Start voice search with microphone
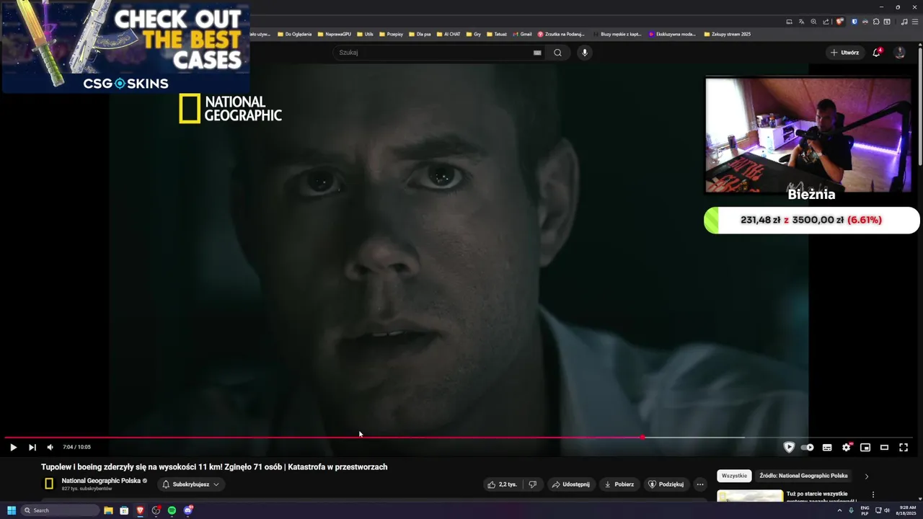Viewport: 923px width, 519px height. coord(585,53)
